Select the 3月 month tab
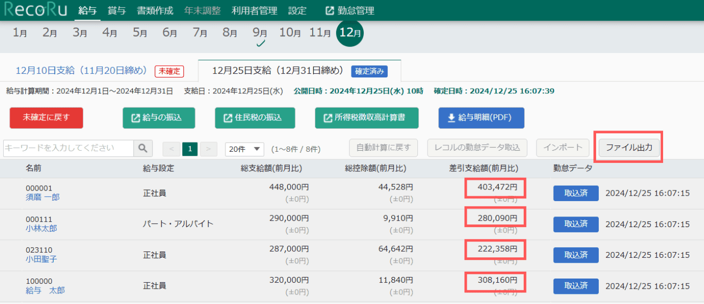 point(80,32)
